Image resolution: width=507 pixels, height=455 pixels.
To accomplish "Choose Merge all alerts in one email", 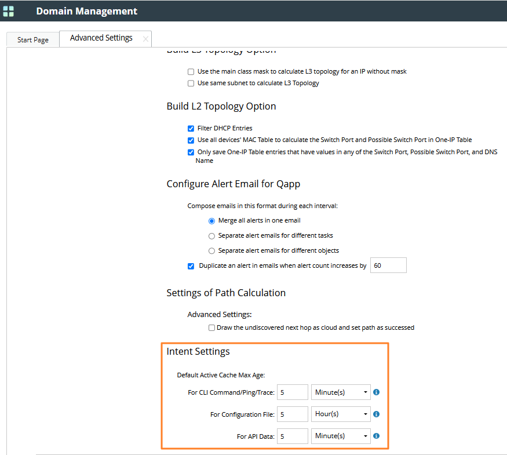I will tap(211, 221).
